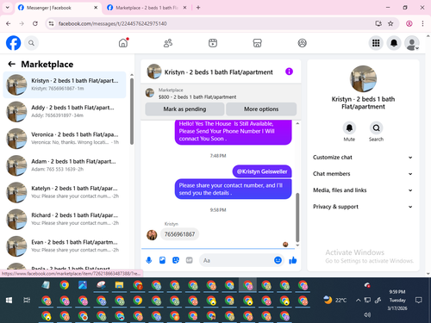Open the Marketplace storefront icon

click(x=257, y=43)
